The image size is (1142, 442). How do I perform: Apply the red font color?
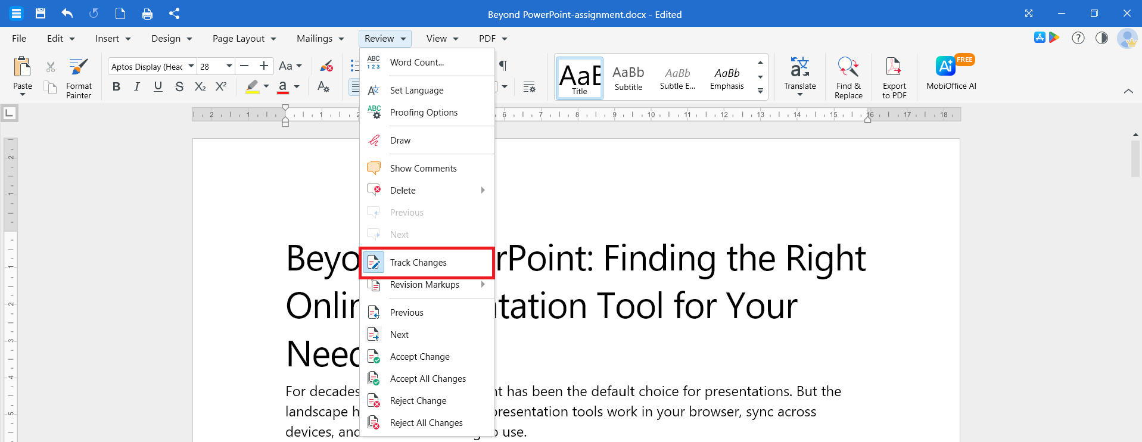pyautogui.click(x=283, y=87)
